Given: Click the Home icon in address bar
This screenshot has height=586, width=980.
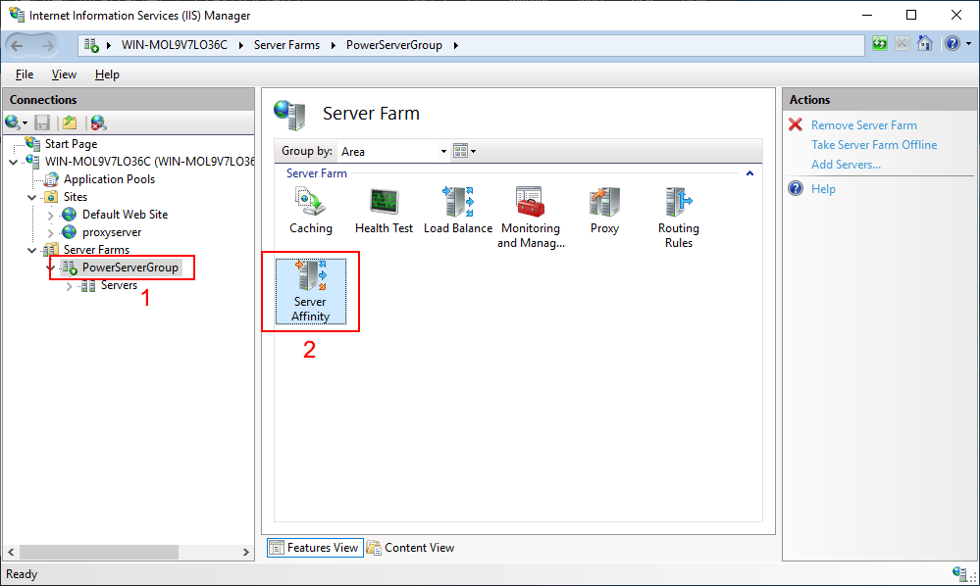Looking at the screenshot, I should point(924,44).
